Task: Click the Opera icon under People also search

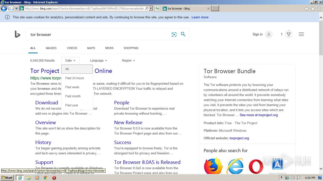Action: [x=256, y=166]
